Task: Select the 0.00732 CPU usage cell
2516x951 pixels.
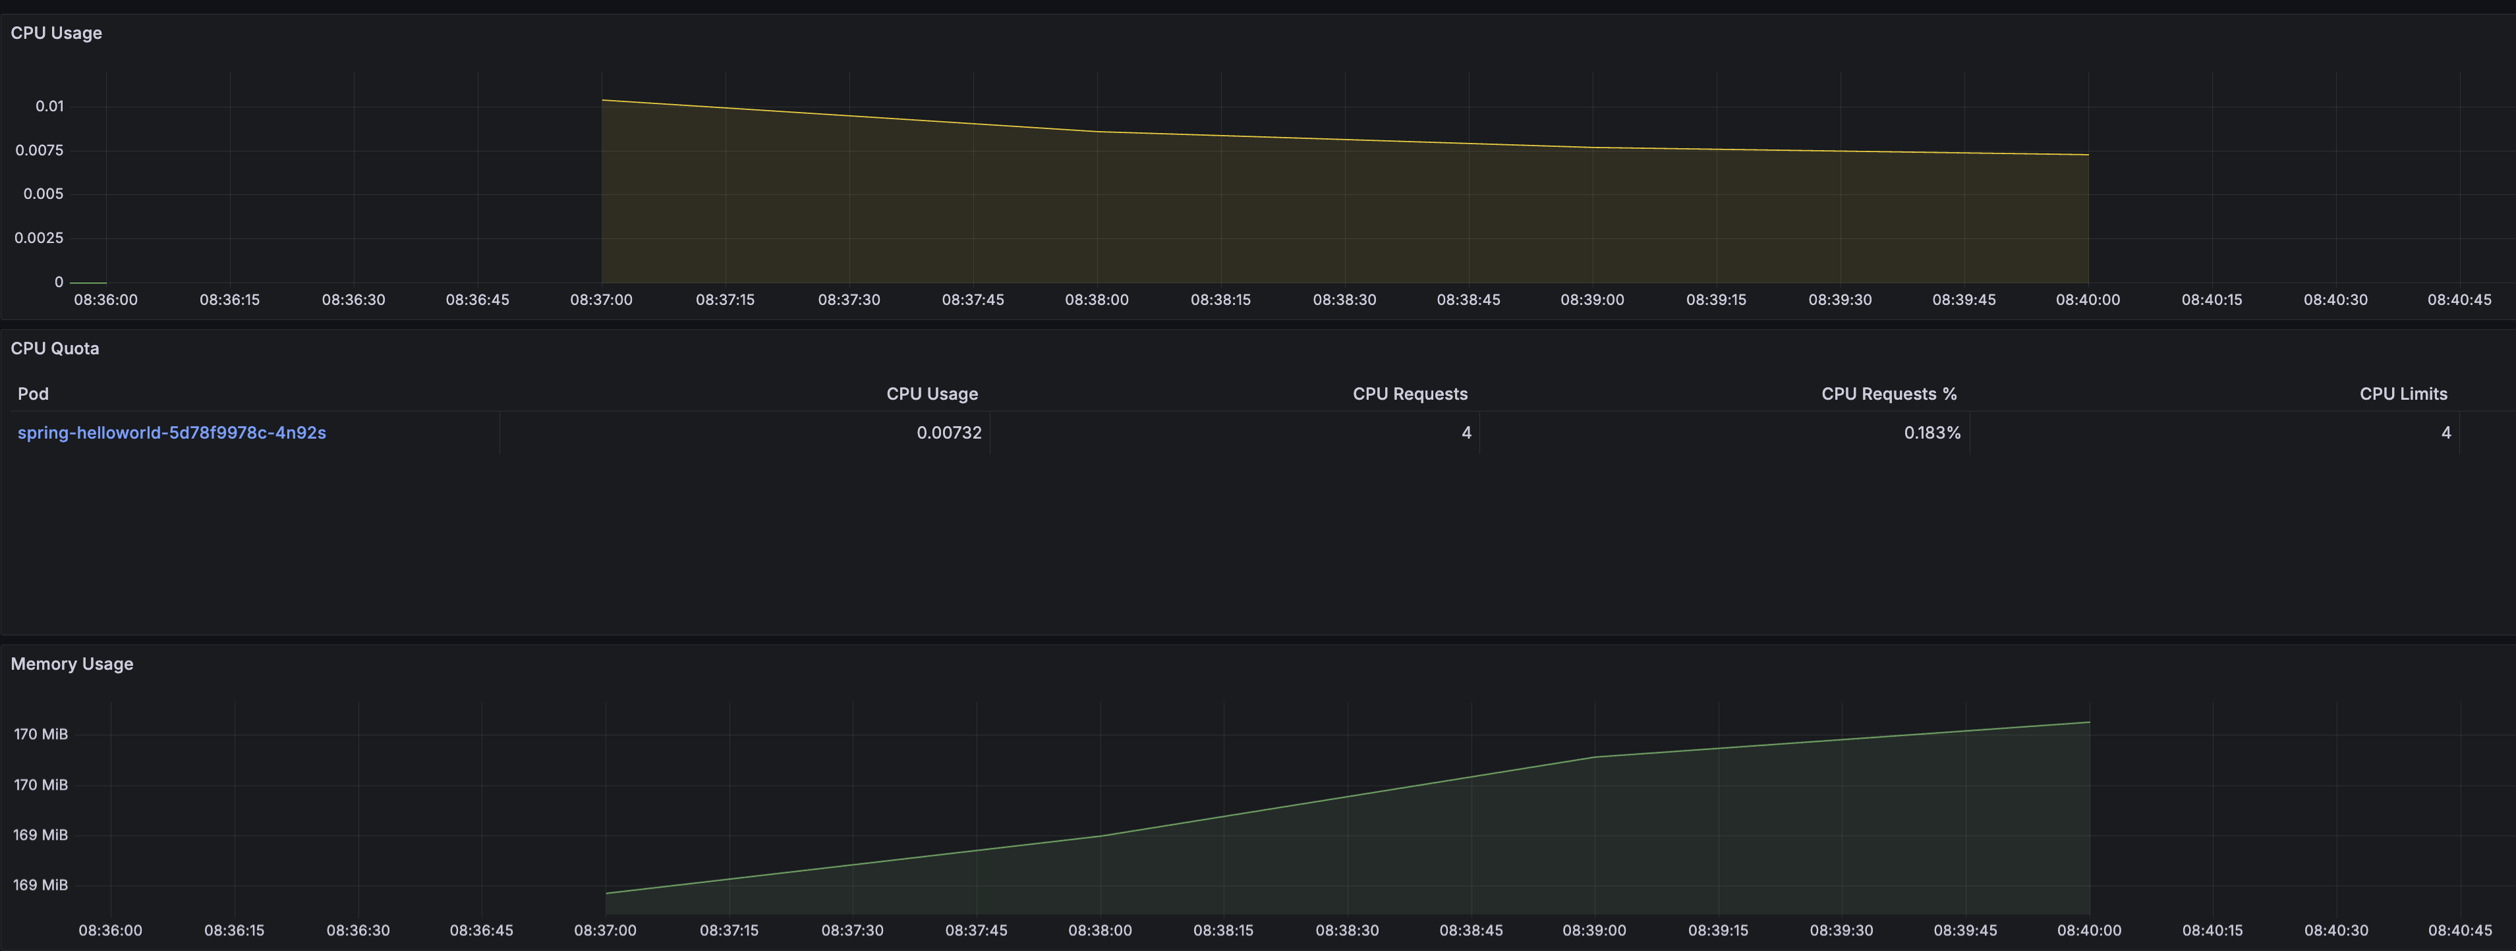Action: coord(948,433)
